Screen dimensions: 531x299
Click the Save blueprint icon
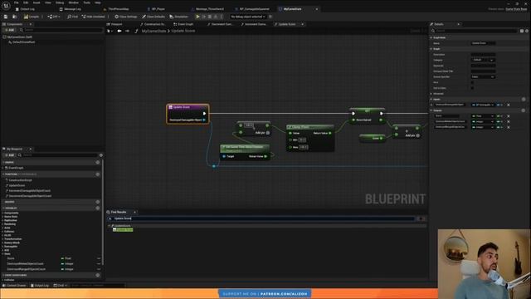point(6,17)
